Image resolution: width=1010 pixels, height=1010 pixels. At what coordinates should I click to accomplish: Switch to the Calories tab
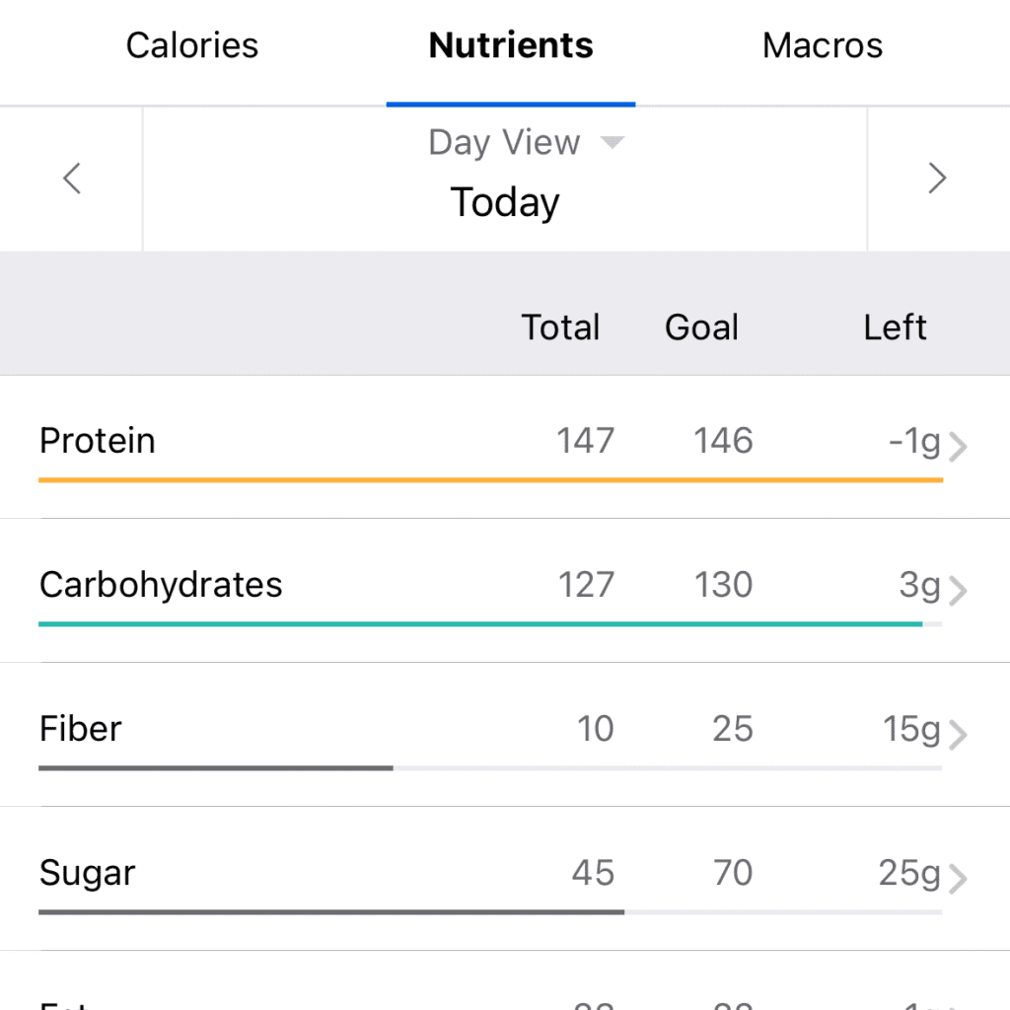(x=191, y=45)
